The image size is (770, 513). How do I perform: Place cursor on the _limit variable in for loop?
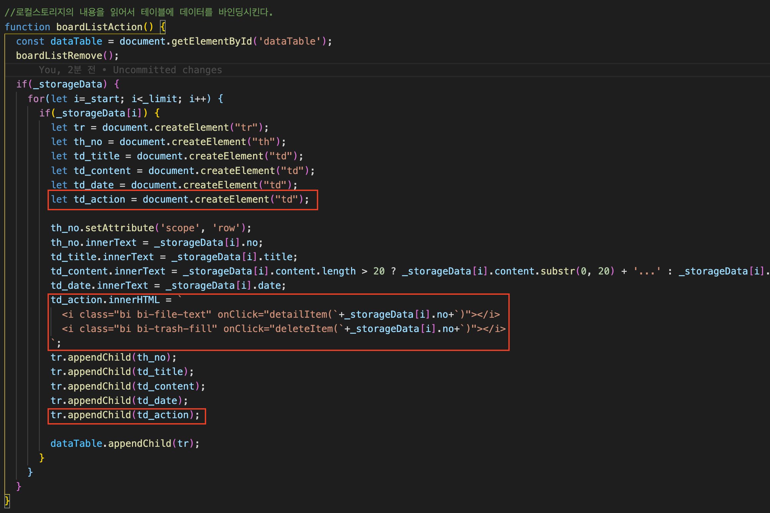[x=163, y=99]
